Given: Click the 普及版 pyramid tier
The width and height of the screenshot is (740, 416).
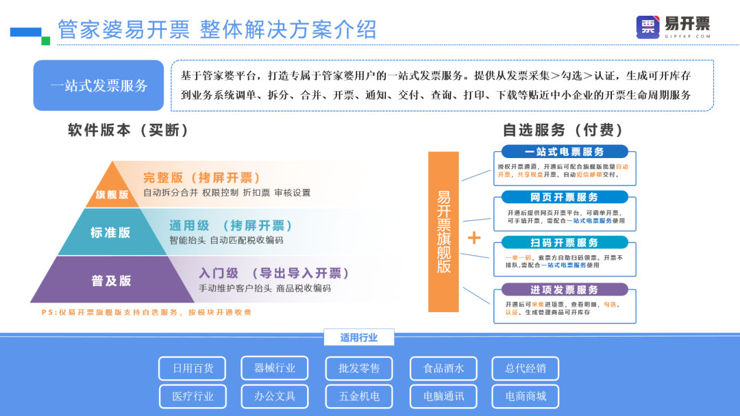Looking at the screenshot, I should point(111,281).
